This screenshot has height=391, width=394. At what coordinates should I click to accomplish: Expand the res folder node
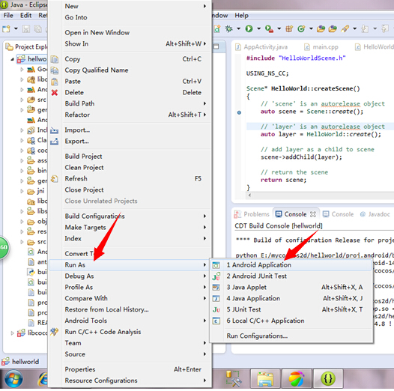(22, 232)
